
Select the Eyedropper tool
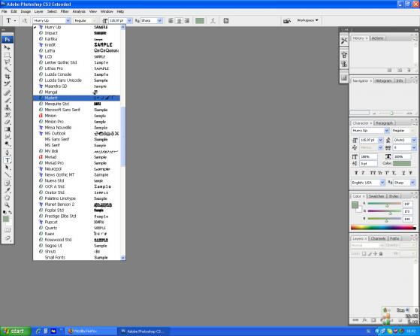(x=8, y=190)
